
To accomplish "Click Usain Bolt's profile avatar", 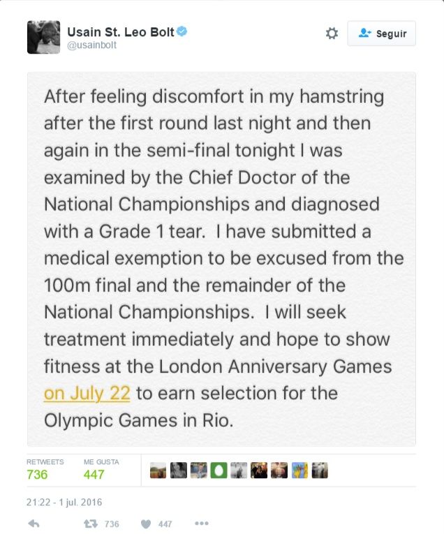I will pyautogui.click(x=43, y=37).
